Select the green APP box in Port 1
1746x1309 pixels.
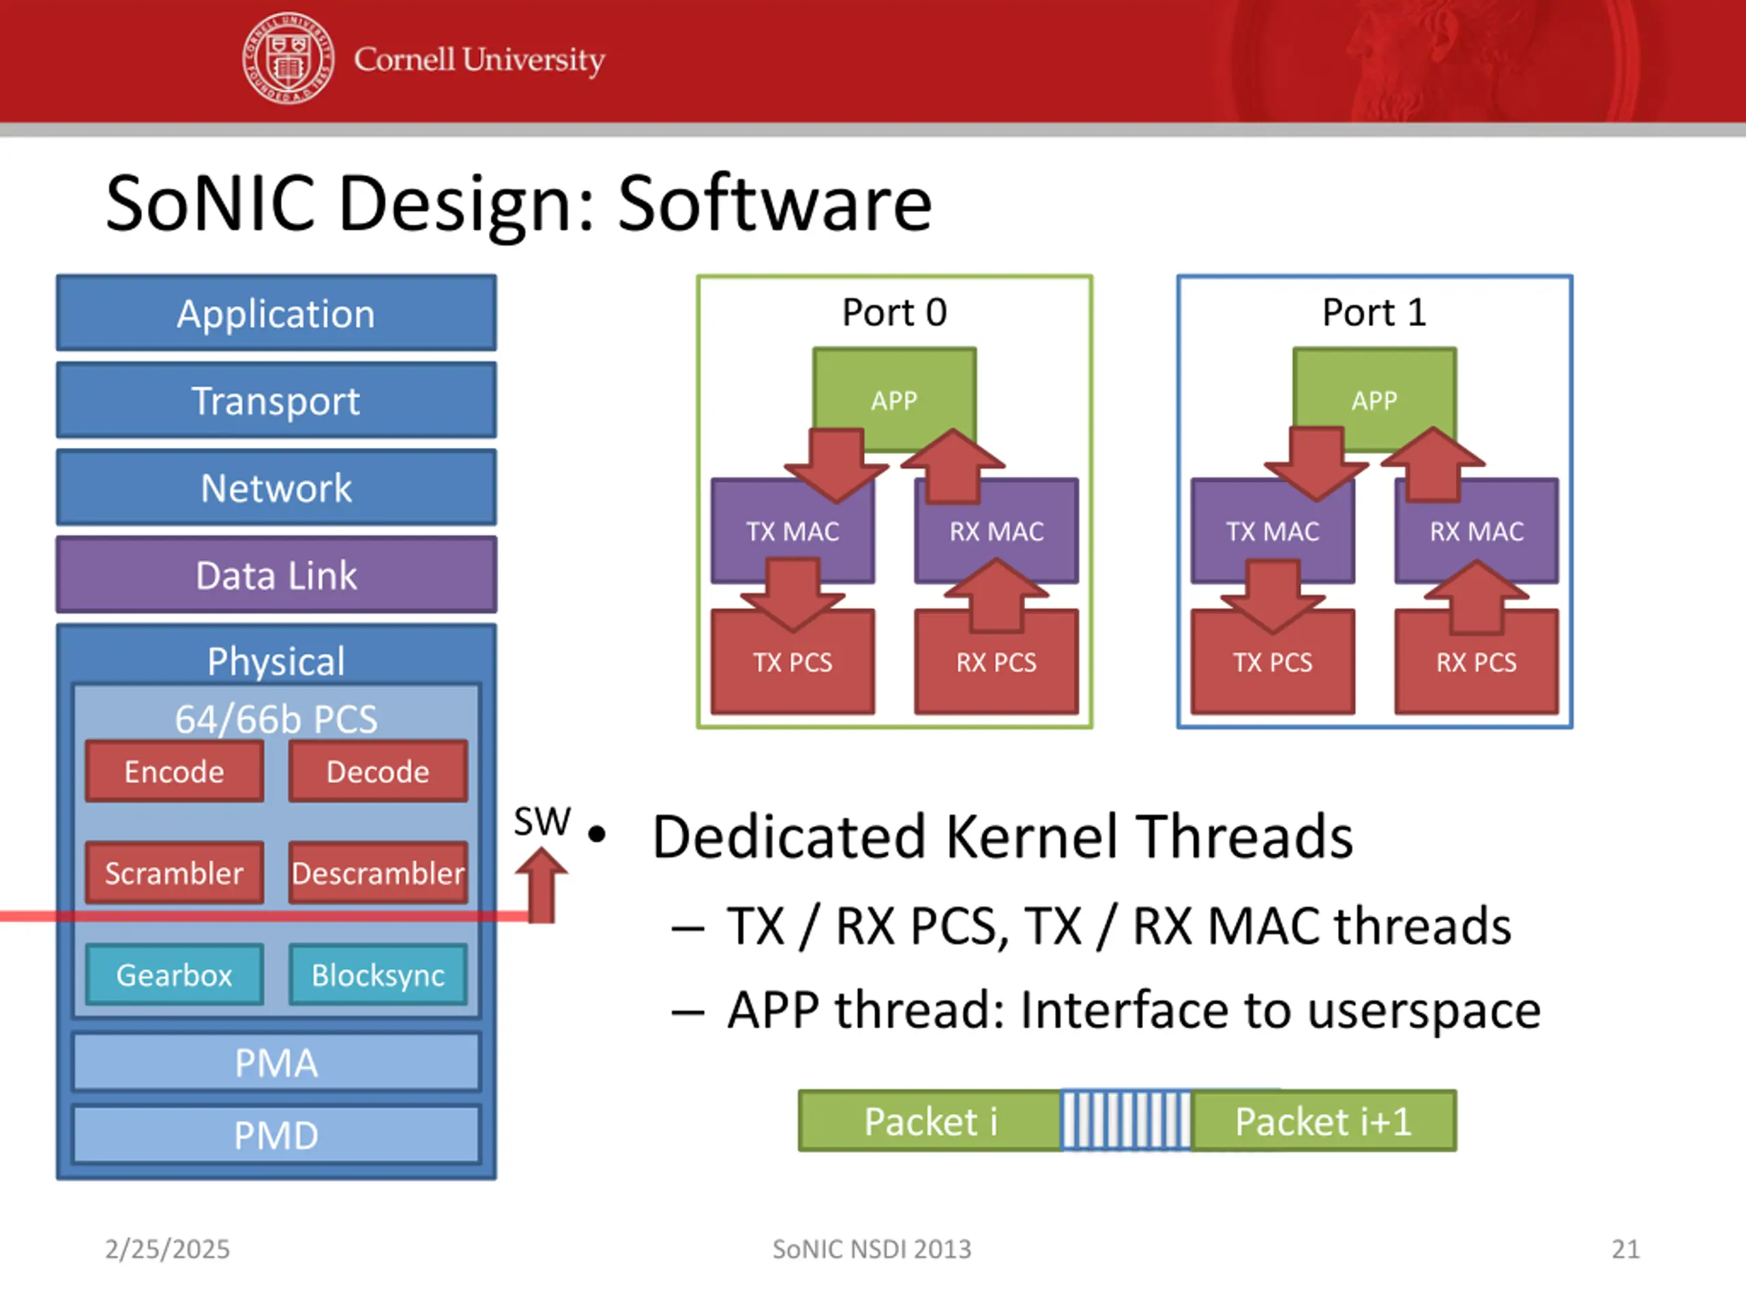point(1374,400)
